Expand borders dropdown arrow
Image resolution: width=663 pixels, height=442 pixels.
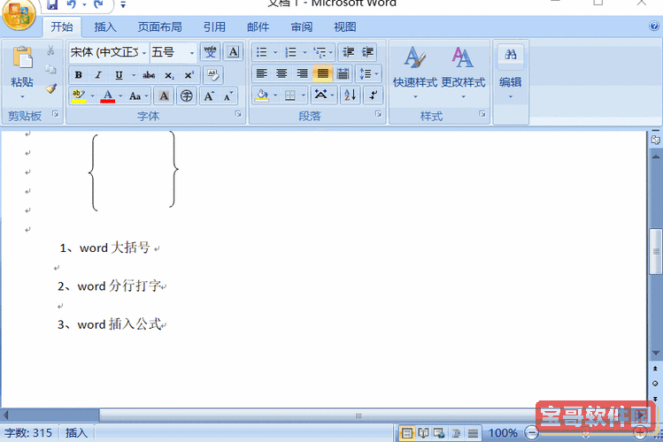[x=303, y=95]
